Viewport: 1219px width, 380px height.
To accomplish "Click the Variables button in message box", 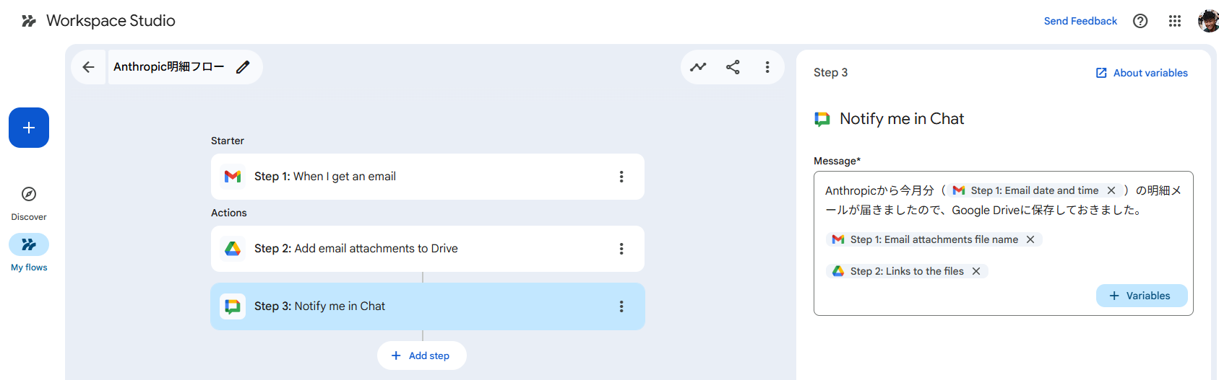I will click(x=1141, y=296).
